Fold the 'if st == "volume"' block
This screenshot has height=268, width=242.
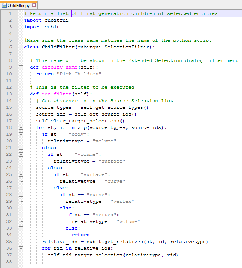[21, 154]
